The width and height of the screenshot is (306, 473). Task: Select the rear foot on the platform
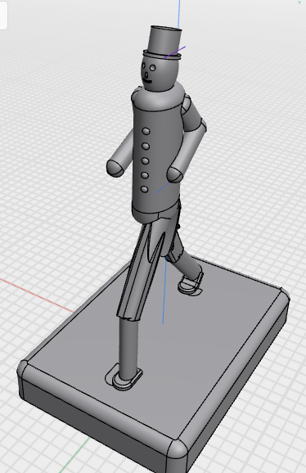(191, 284)
